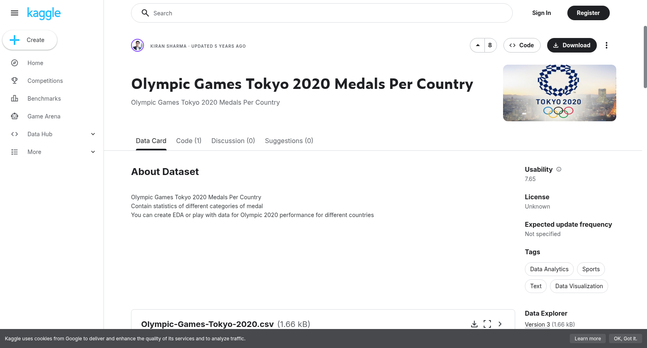
Task: Switch to the Code (1) tab
Action: [x=189, y=141]
